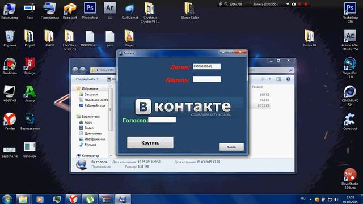Viewport: 363px width, 204px height.
Task: Open the Project folder on desktop
Action: tap(29, 39)
